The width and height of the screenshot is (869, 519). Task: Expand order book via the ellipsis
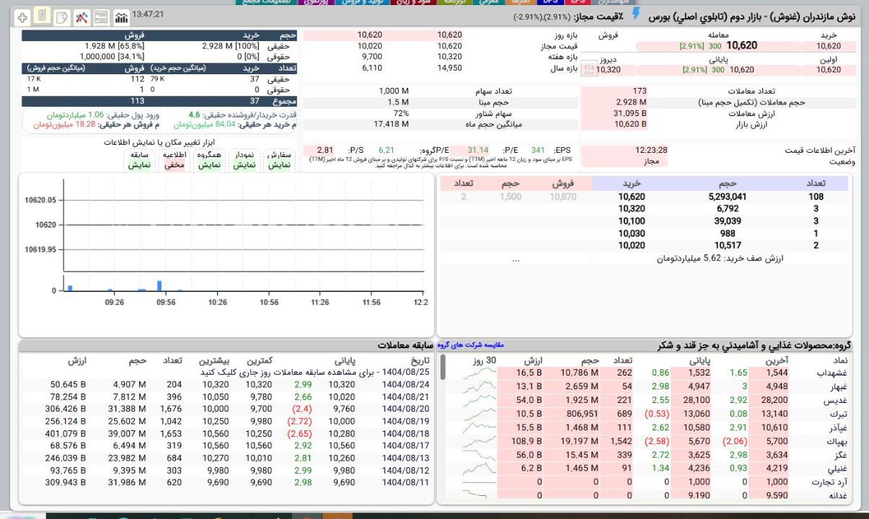pos(516,259)
